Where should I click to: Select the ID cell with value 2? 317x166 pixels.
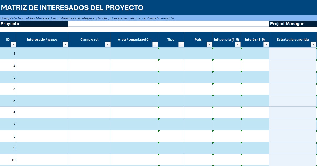[8, 65]
